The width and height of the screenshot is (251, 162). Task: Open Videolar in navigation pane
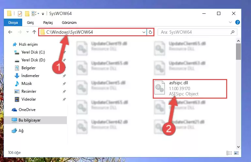[x=25, y=99]
